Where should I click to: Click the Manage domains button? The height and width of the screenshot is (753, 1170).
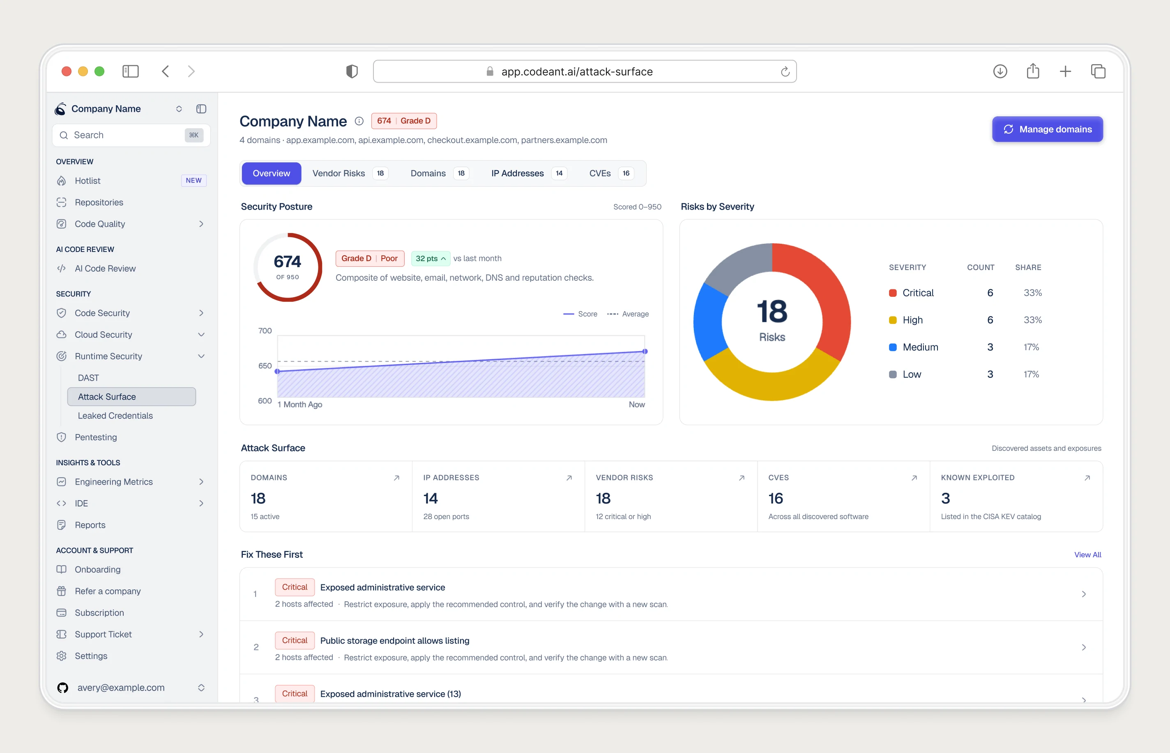pos(1047,129)
